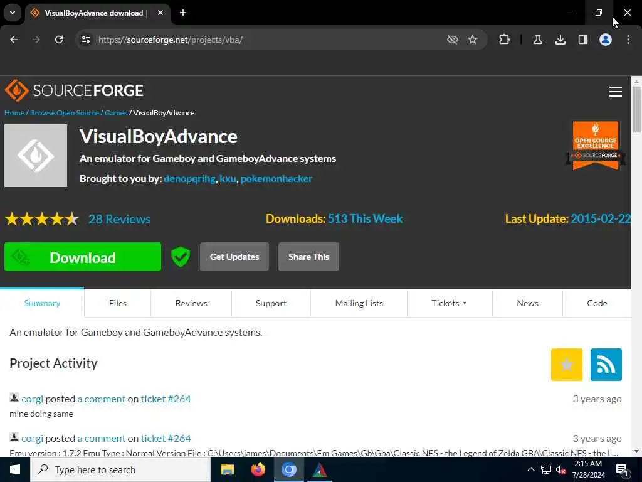This screenshot has width=642, height=482.
Task: Reload the current page
Action: click(x=59, y=40)
